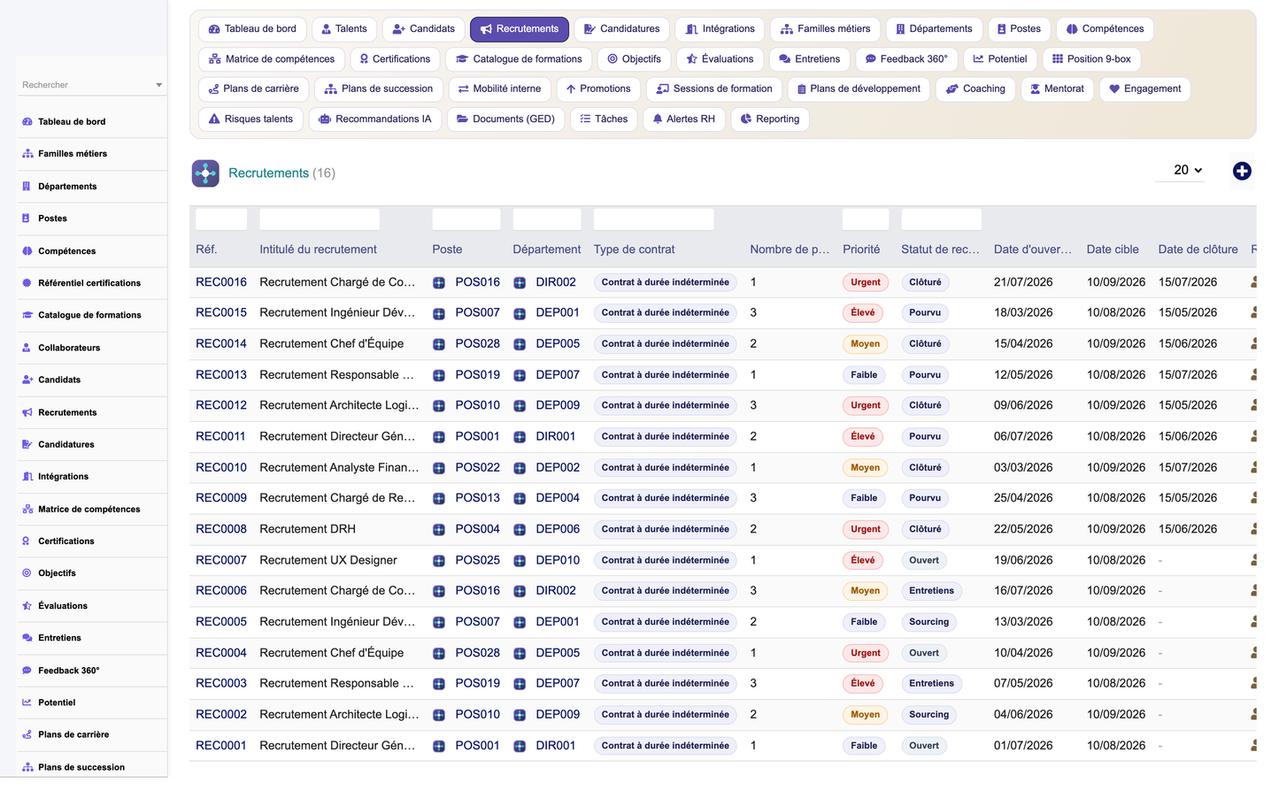Open the Type de contrat column filter
1279x791 pixels.
click(x=653, y=219)
